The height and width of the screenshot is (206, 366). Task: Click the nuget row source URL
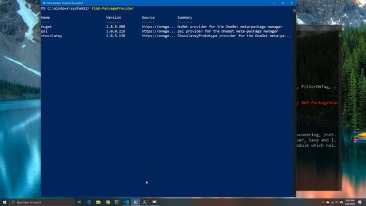click(158, 27)
